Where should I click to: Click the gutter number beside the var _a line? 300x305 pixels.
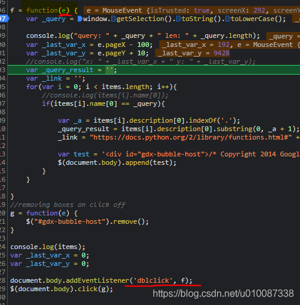pos(3,120)
